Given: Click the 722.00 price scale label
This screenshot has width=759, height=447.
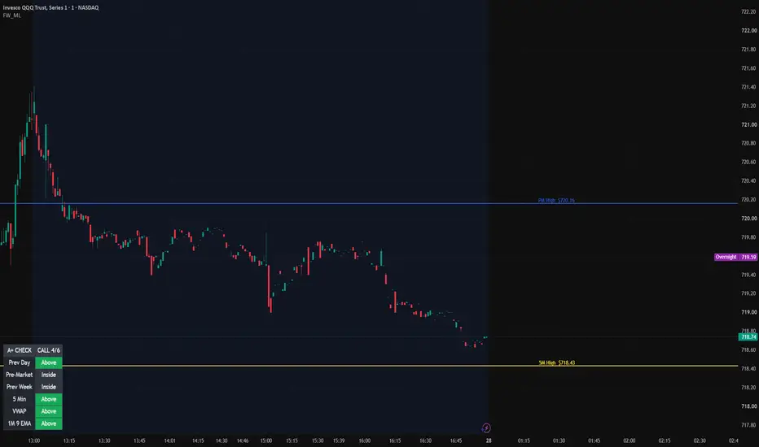Looking at the screenshot, I should coord(748,30).
